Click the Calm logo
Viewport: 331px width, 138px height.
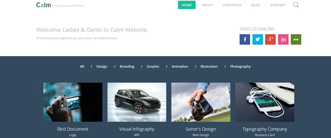[x=44, y=5]
